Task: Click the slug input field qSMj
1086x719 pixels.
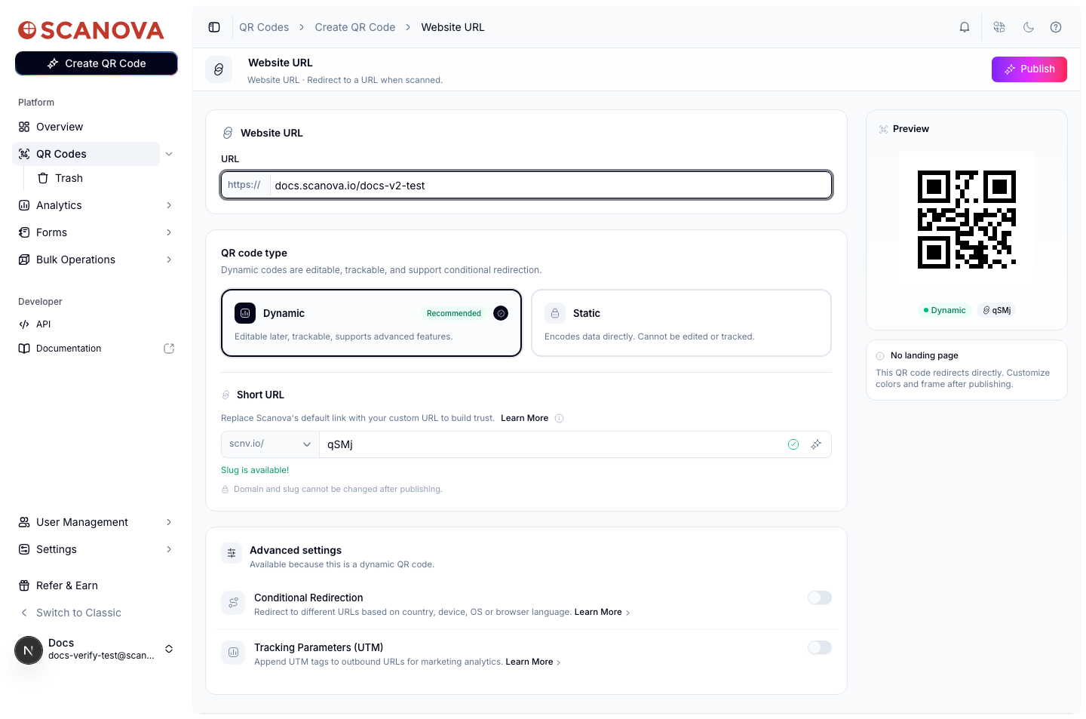Action: pos(551,444)
